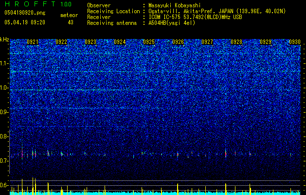Click the meteor label
The image size is (306, 195).
pos(69,15)
